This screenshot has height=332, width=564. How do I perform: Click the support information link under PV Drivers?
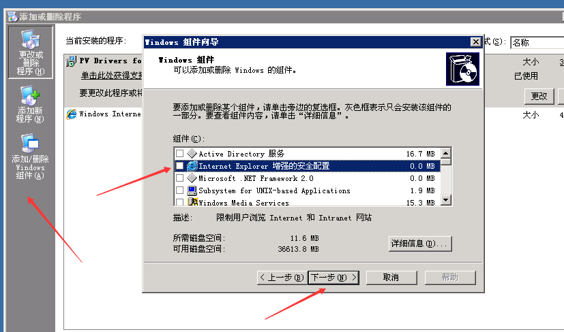[112, 76]
